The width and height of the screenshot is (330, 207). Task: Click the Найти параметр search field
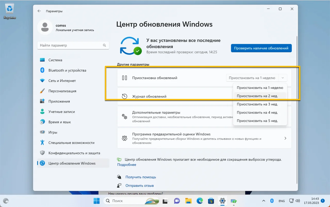pyautogui.click(x=73, y=45)
